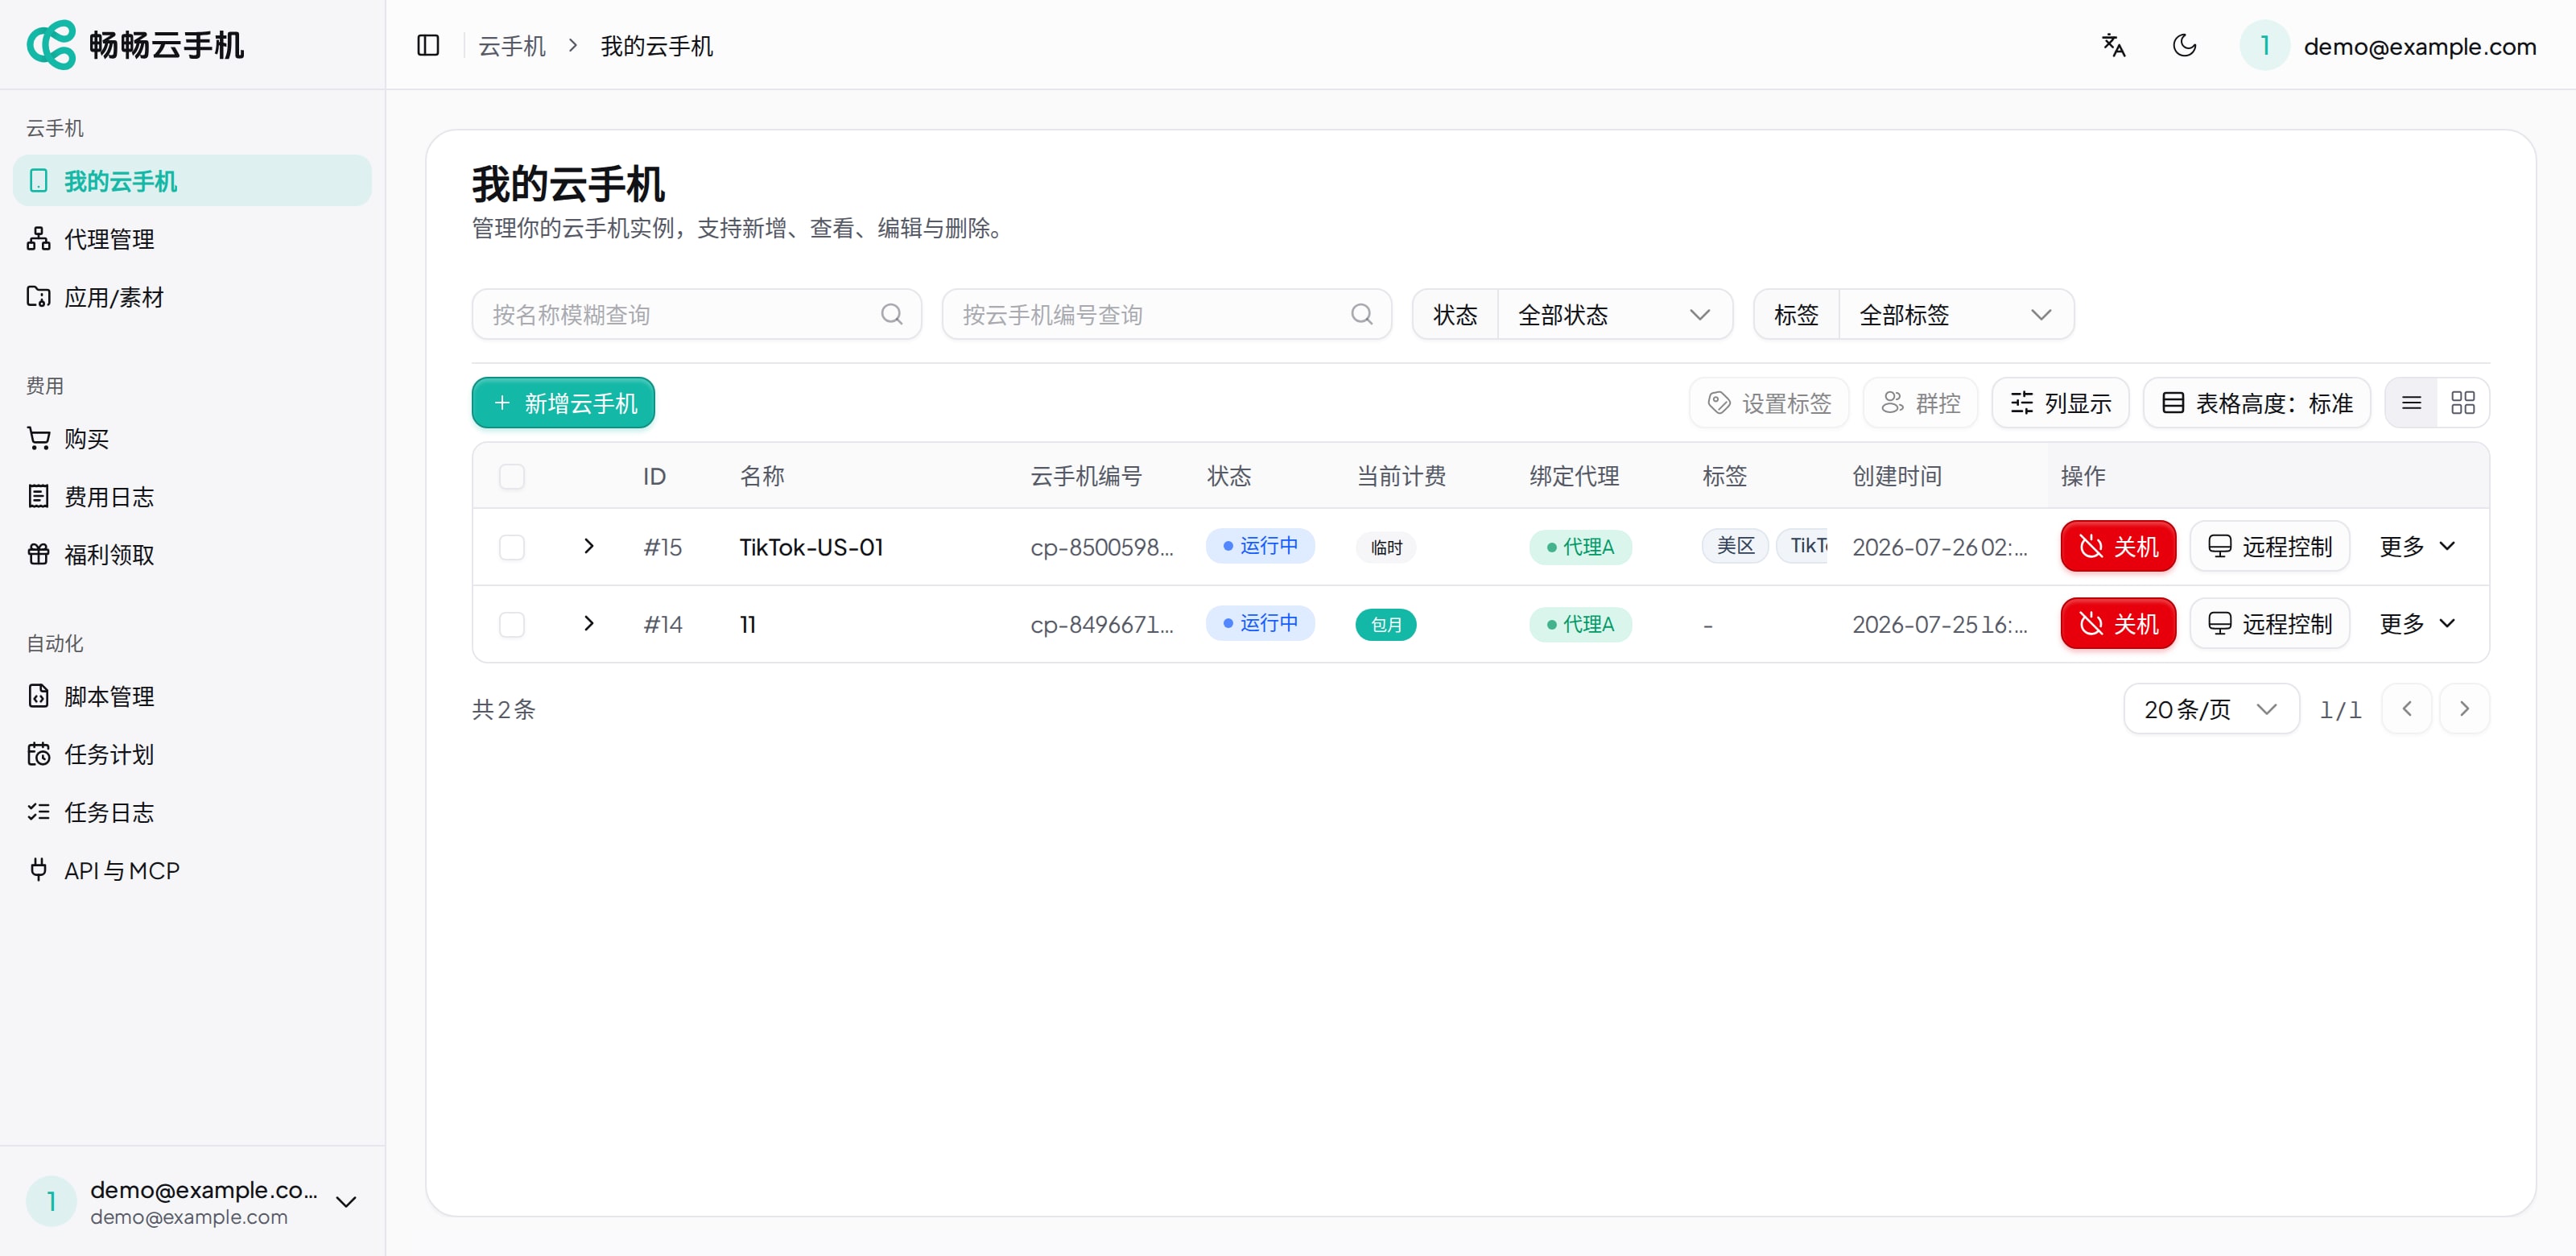The width and height of the screenshot is (2576, 1256).
Task: Click 美区 tag in TikTok-US-01 row
Action: tap(1735, 546)
